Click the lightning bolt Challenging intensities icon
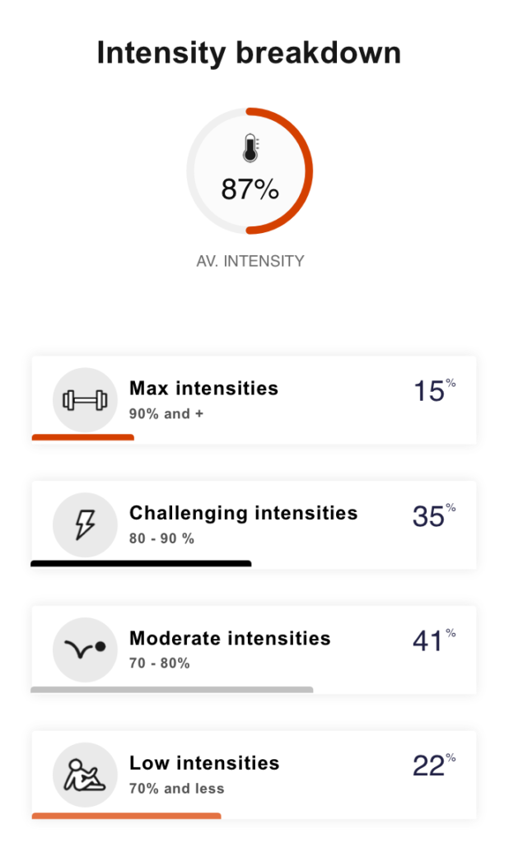This screenshot has height=843, width=509. (85, 524)
